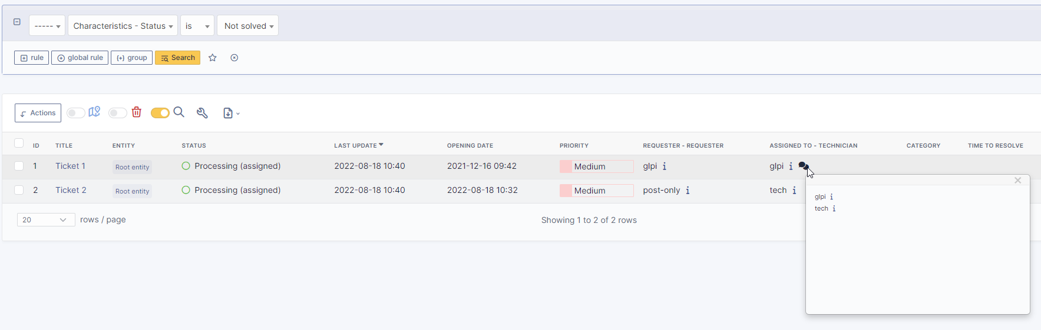1041x330 pixels.
Task: Open the 'is' comparison operator dropdown
Action: pyautogui.click(x=197, y=26)
